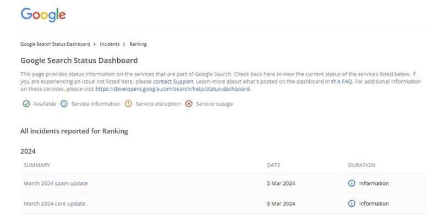Open Google Search Status Dashboard breadcrumb

click(x=54, y=44)
